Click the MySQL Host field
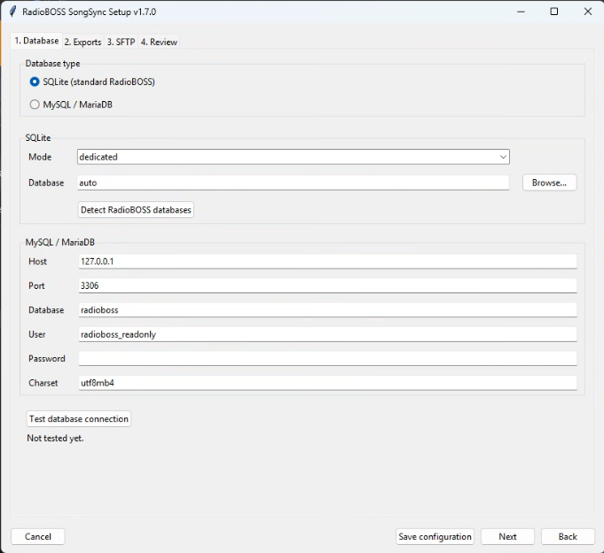 tap(327, 261)
